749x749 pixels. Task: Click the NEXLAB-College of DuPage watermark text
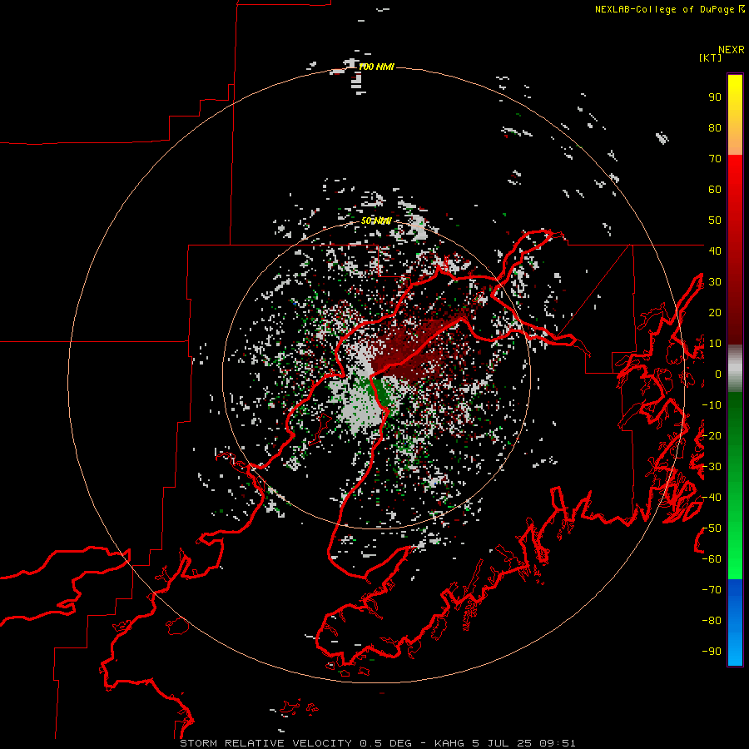[669, 9]
